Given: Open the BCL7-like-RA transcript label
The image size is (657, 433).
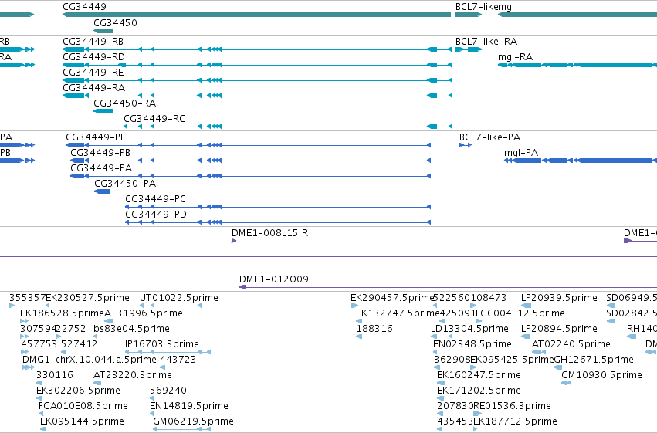Looking at the screenshot, I should pos(486,42).
